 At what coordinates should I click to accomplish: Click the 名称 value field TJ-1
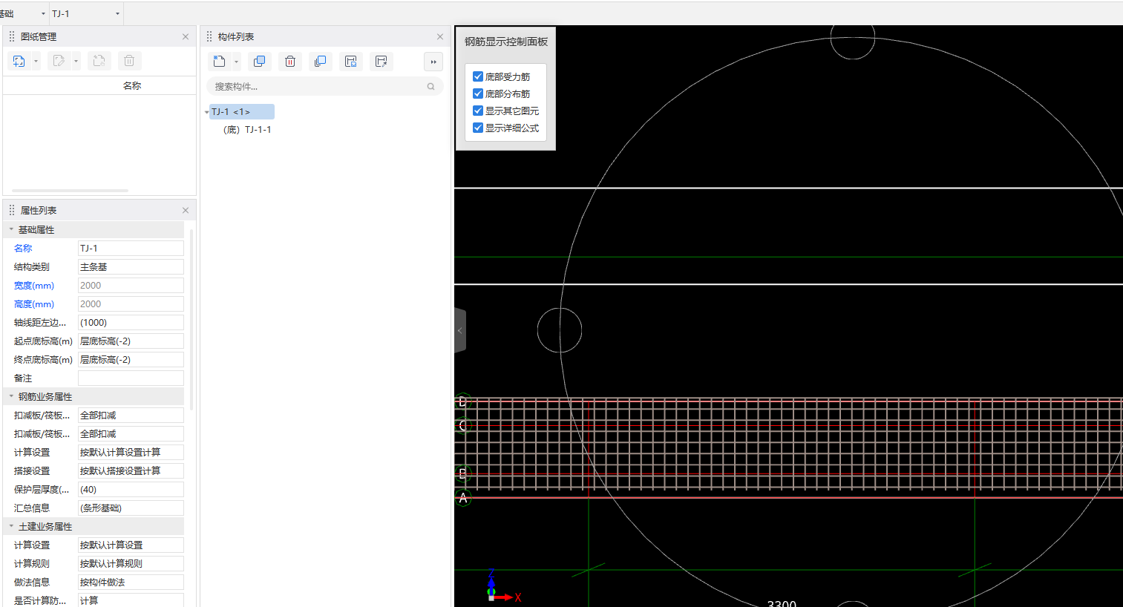click(x=131, y=248)
